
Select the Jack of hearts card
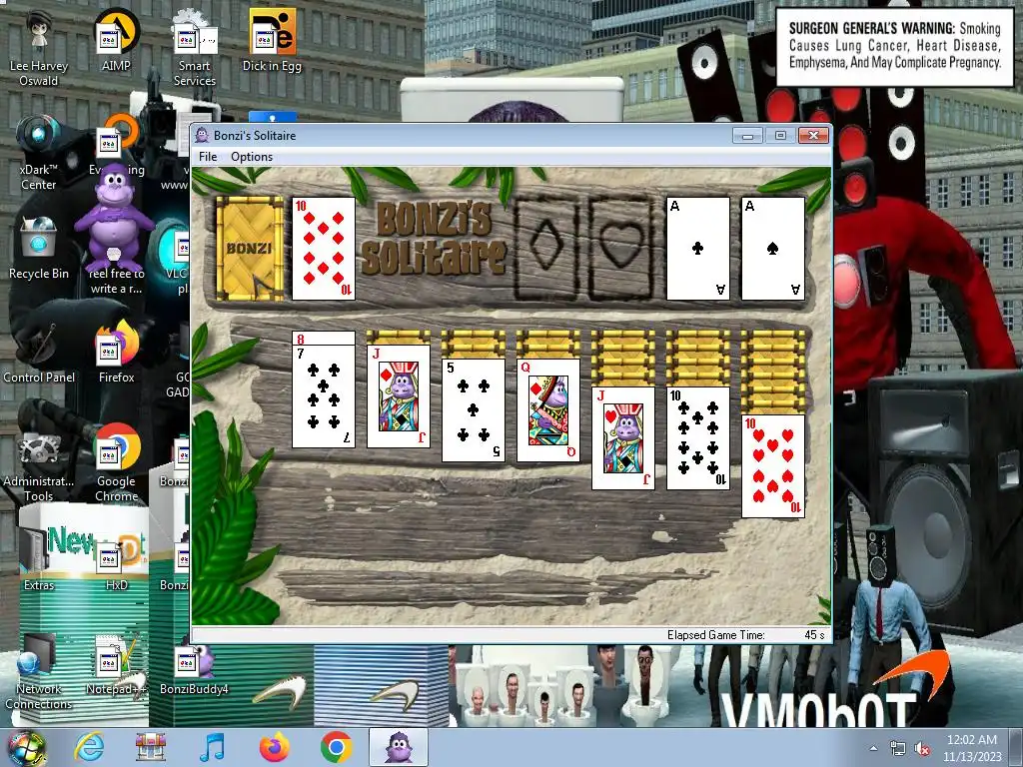coord(623,438)
